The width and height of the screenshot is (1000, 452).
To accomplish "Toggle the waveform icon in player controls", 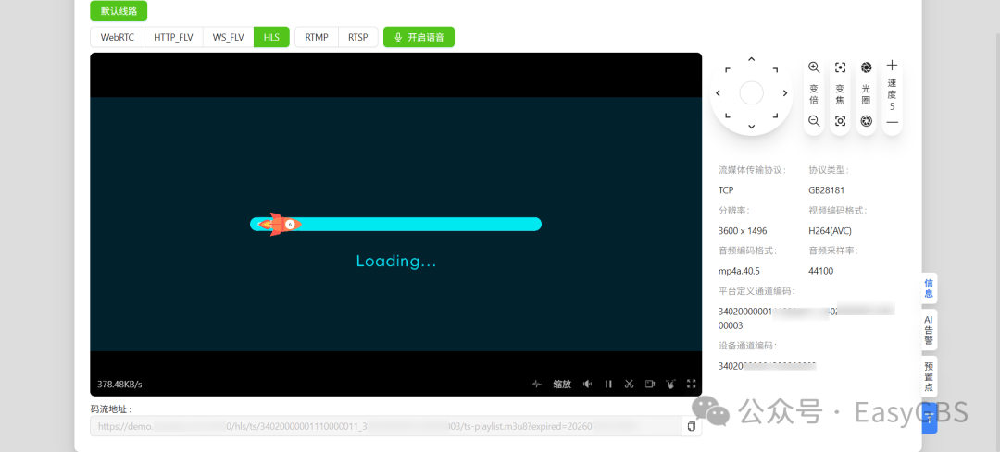I will (x=537, y=384).
